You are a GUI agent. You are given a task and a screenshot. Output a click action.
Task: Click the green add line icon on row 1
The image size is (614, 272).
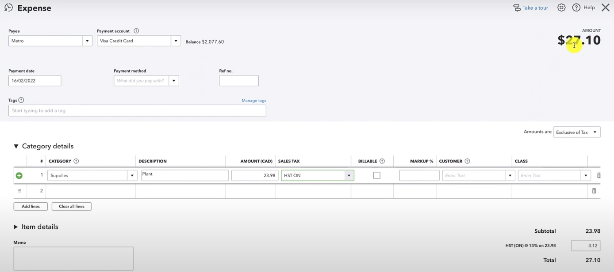click(x=19, y=176)
